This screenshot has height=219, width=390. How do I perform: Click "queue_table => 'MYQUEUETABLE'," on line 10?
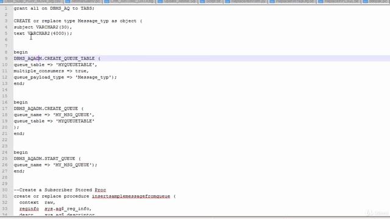pos(55,65)
